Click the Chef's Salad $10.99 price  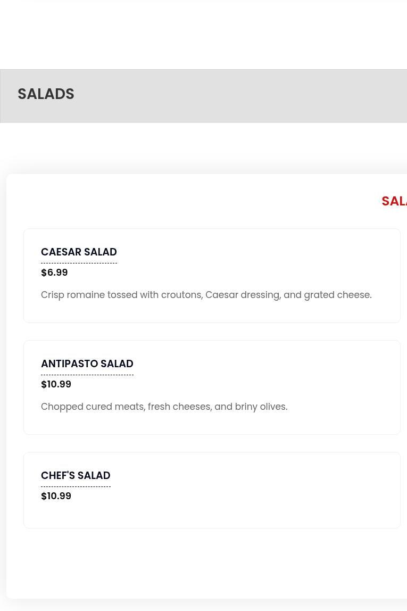(x=56, y=496)
